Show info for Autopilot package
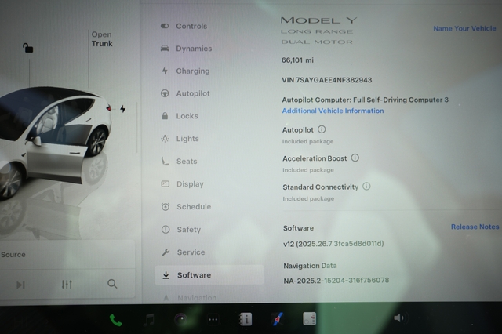The width and height of the screenshot is (502, 334). (322, 129)
